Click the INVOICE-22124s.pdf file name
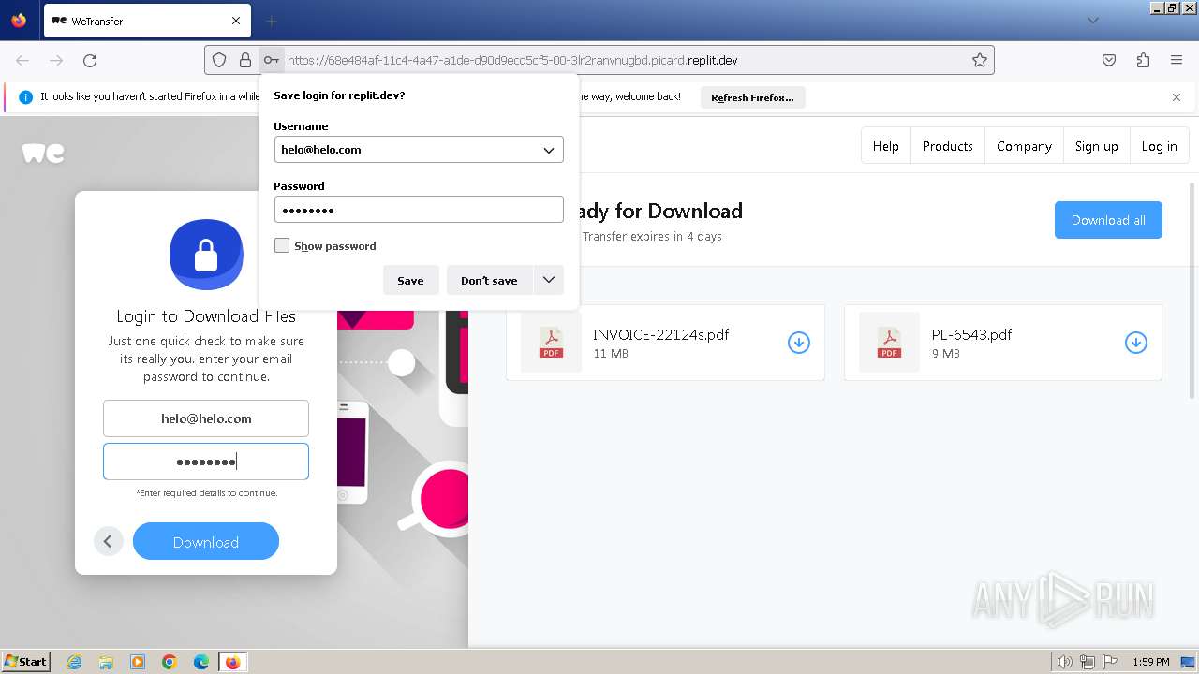Viewport: 1199px width, 674px height. 660,334
